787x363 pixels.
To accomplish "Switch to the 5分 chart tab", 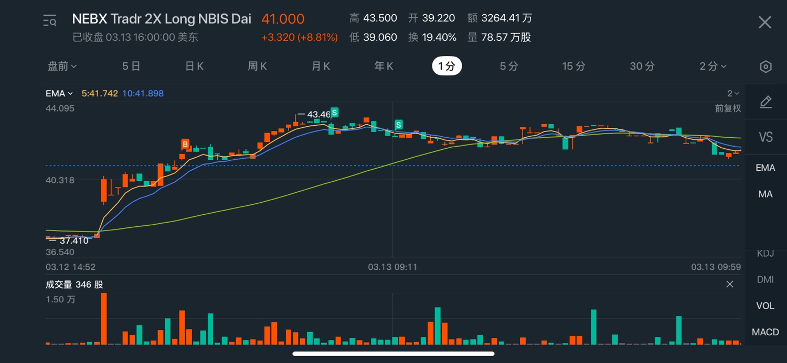I will pos(508,67).
